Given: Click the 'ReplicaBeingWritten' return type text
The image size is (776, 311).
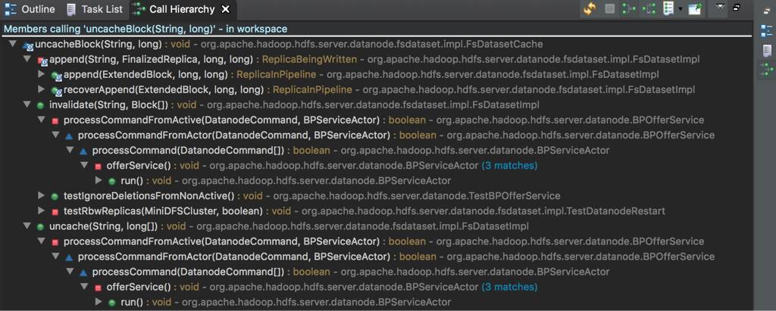Looking at the screenshot, I should click(309, 60).
